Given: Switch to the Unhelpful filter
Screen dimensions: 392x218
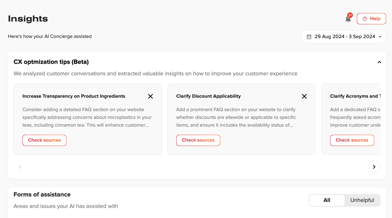Looking at the screenshot, I should (x=362, y=200).
